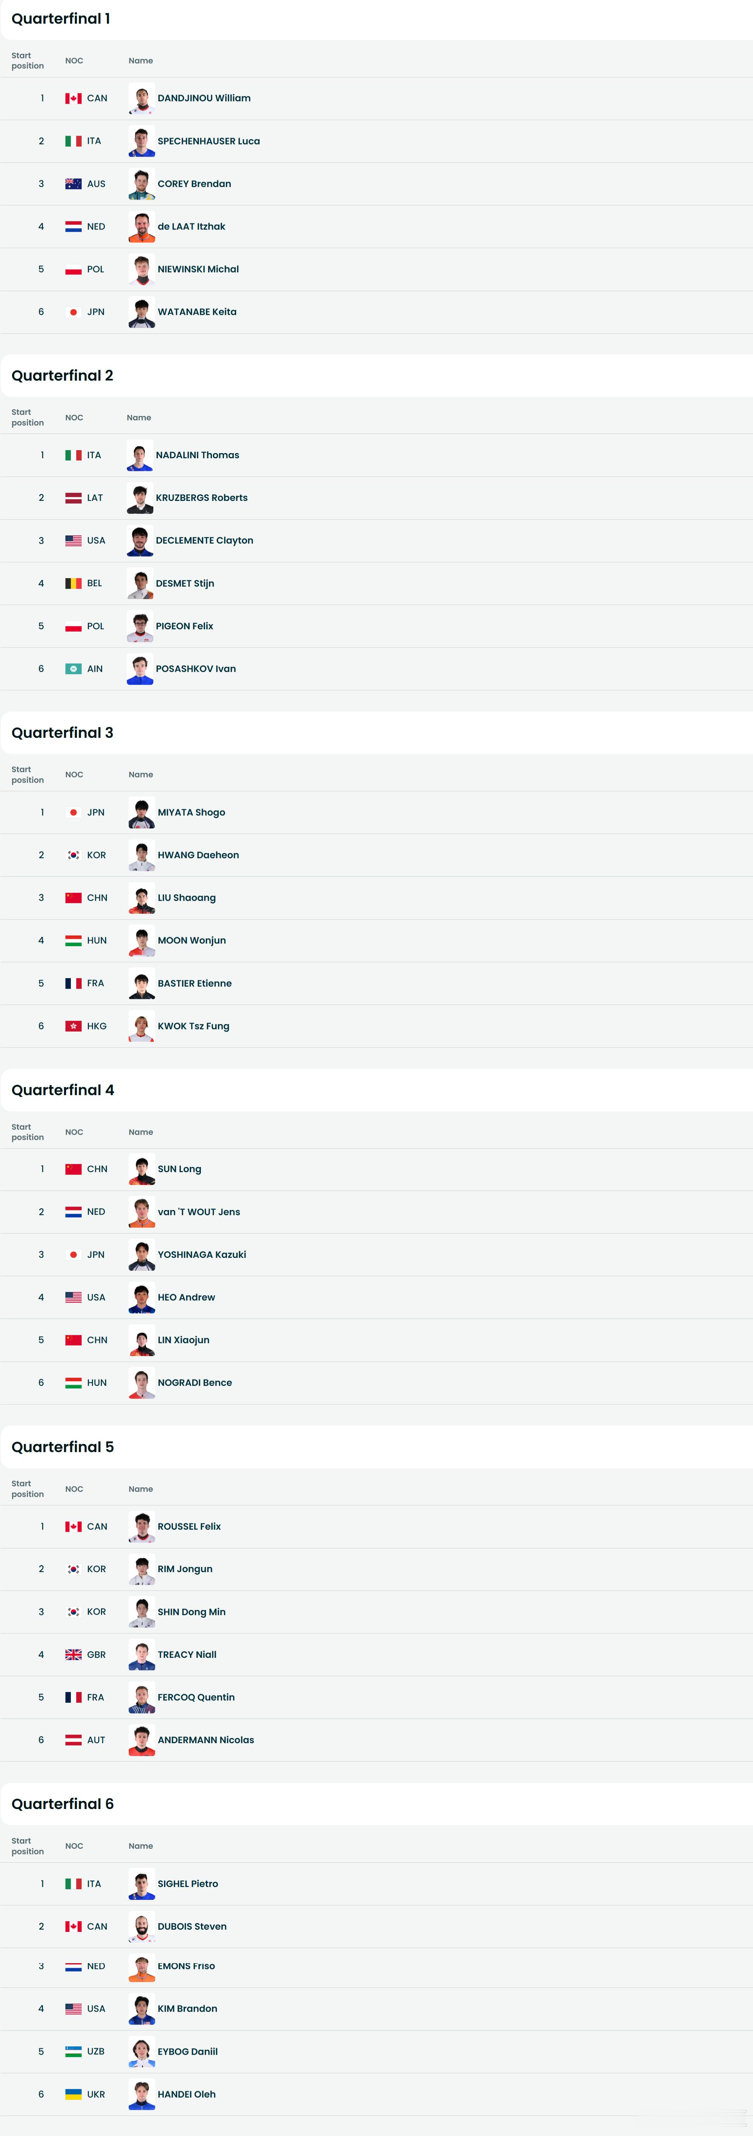The width and height of the screenshot is (753, 2136).
Task: Click the Latvia flag next to KRUZBERGS Roberts
Action: click(x=73, y=498)
